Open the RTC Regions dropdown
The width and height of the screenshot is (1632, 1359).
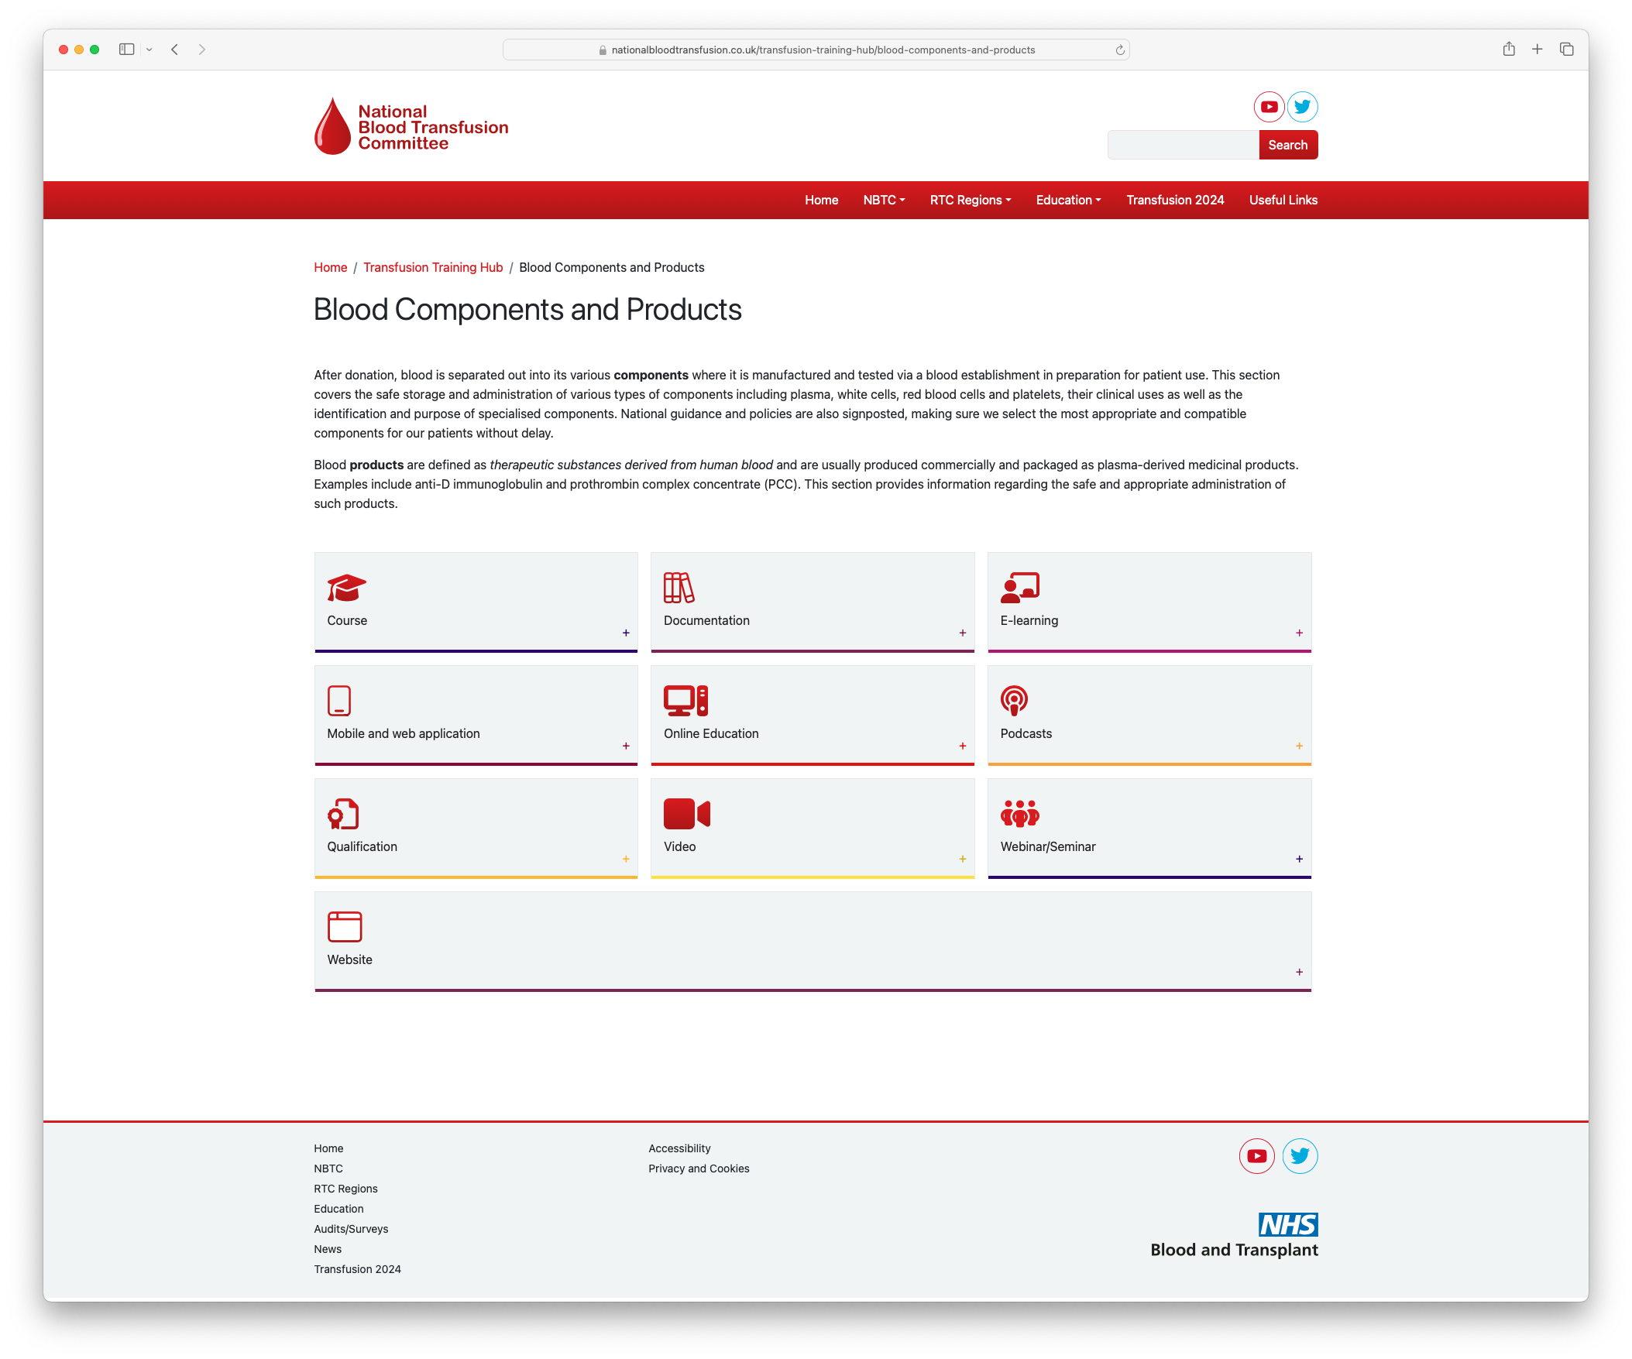coord(970,200)
